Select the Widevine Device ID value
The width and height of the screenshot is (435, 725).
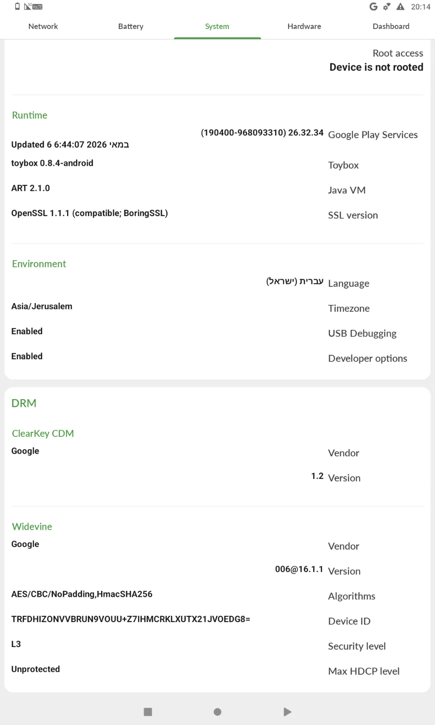point(130,619)
